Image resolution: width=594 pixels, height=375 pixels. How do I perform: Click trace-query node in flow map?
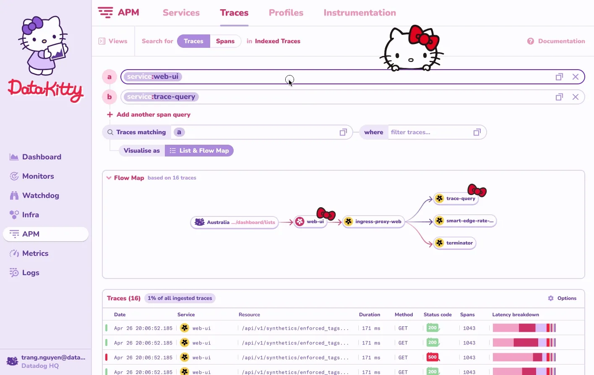456,198
